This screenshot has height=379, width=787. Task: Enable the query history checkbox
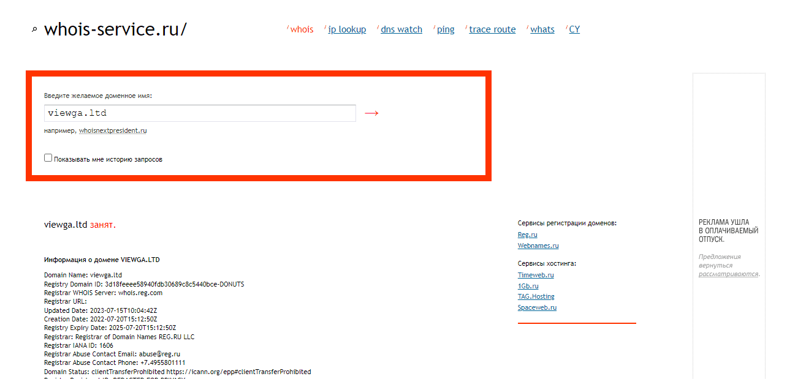[x=48, y=158]
